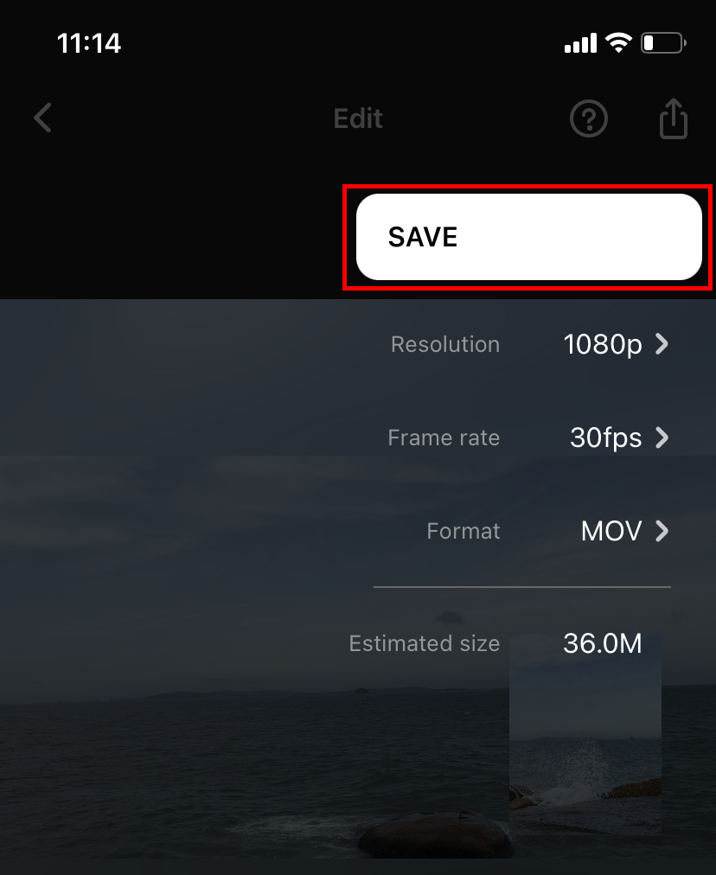Tap the Wi-Fi icon in status bar

[619, 42]
